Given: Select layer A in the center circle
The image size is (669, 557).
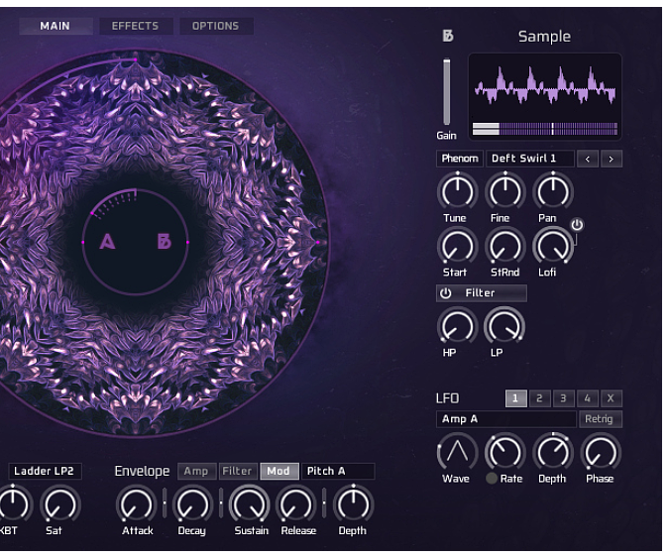Looking at the screenshot, I should point(107,242).
